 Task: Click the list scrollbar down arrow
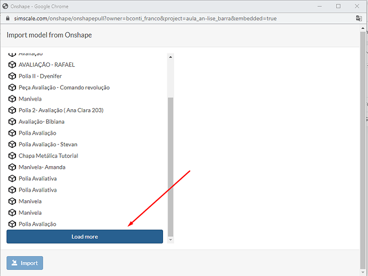tap(171, 240)
